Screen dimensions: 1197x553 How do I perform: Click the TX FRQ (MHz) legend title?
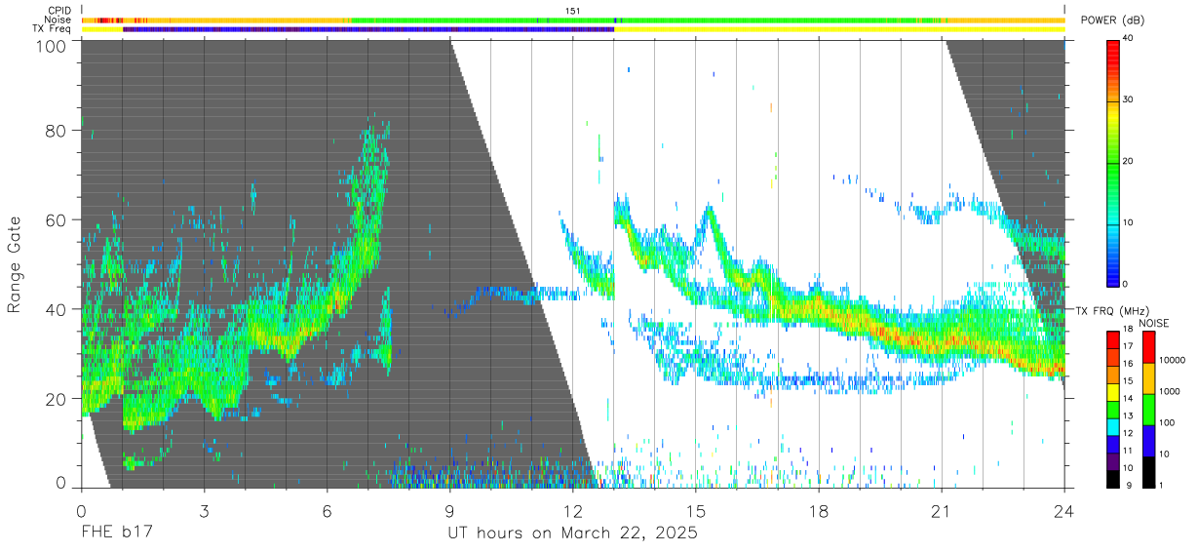pyautogui.click(x=1112, y=310)
